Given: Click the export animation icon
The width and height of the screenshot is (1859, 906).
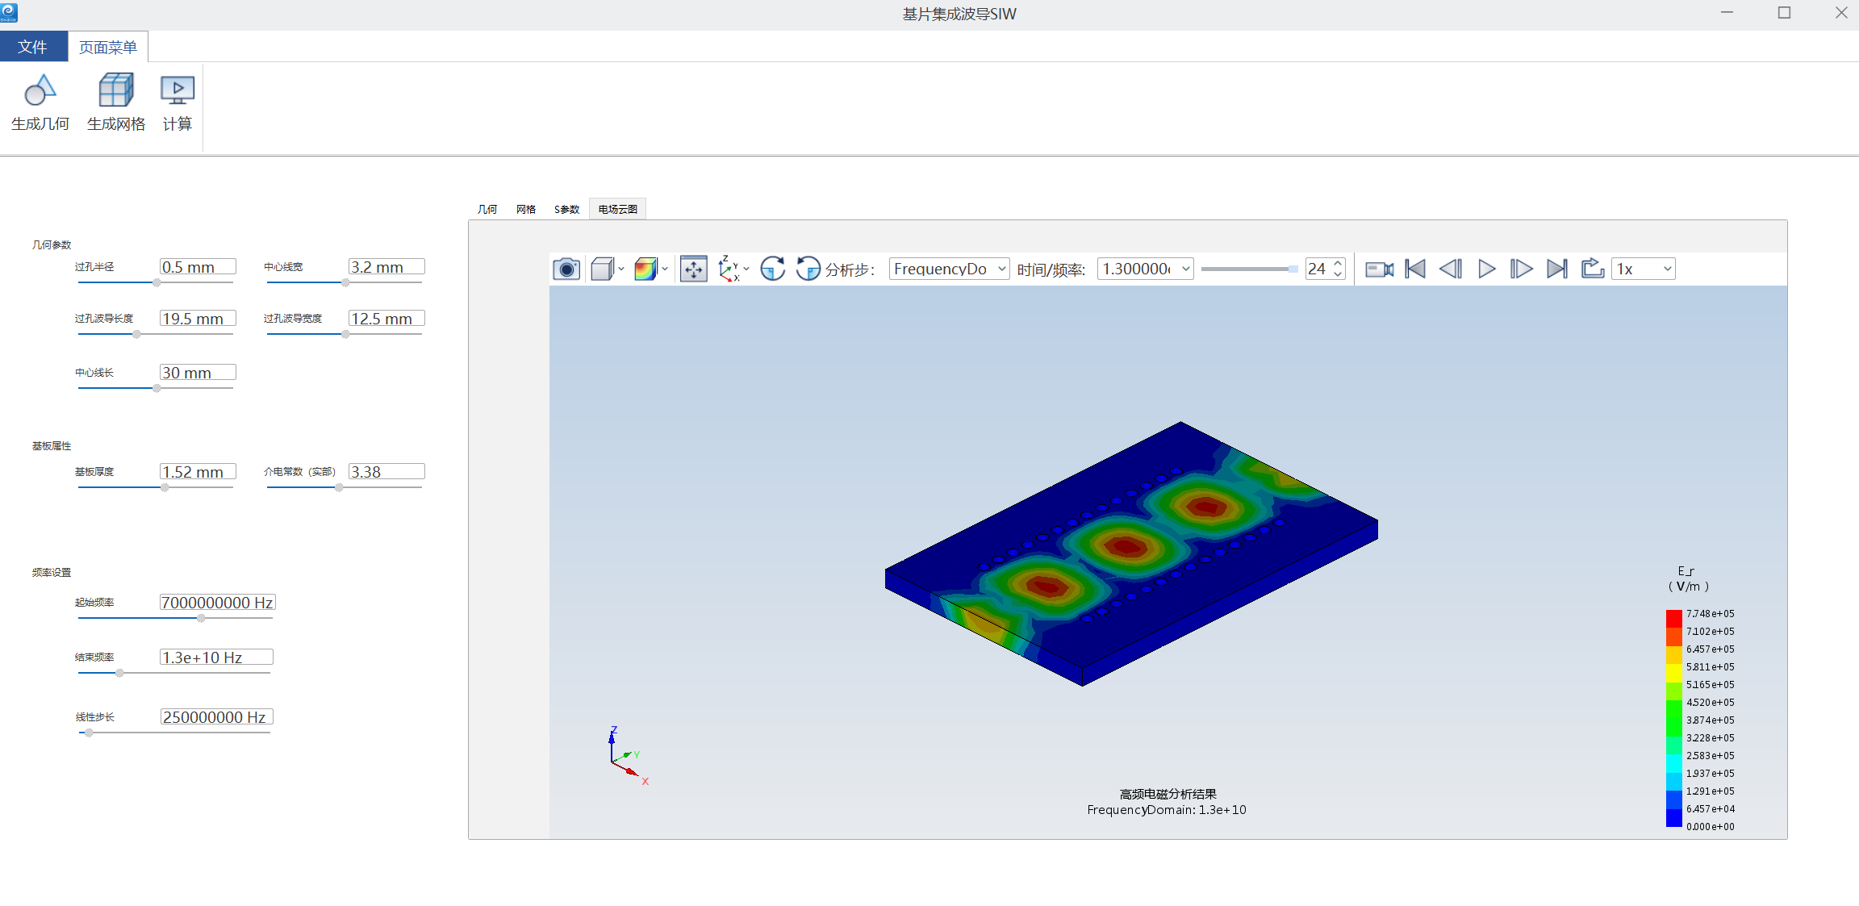Looking at the screenshot, I should pos(1593,268).
